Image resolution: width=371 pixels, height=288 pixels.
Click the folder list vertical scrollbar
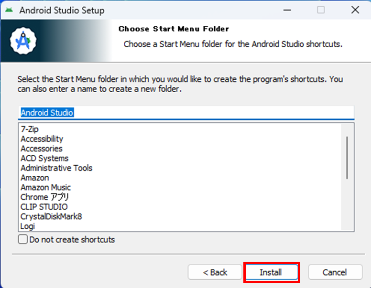[x=347, y=158]
